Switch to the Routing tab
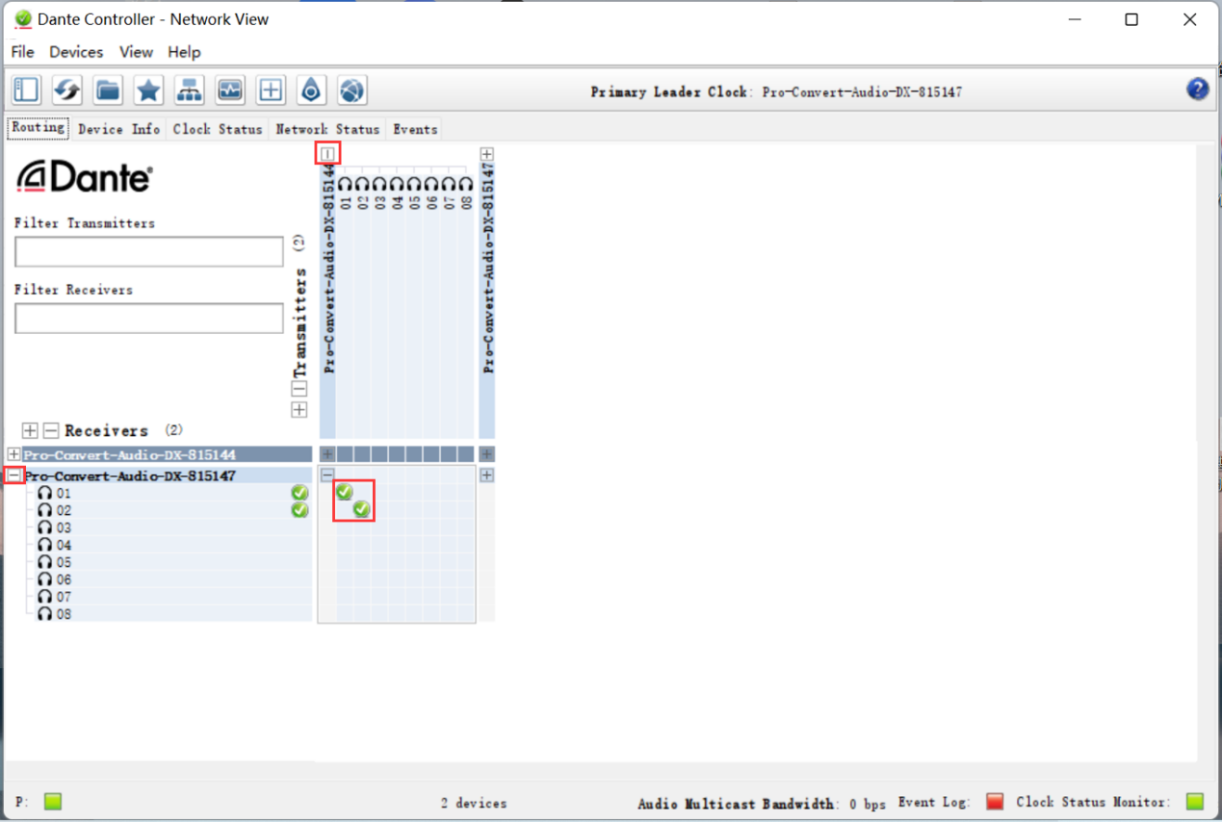The width and height of the screenshot is (1222, 822). [x=39, y=128]
